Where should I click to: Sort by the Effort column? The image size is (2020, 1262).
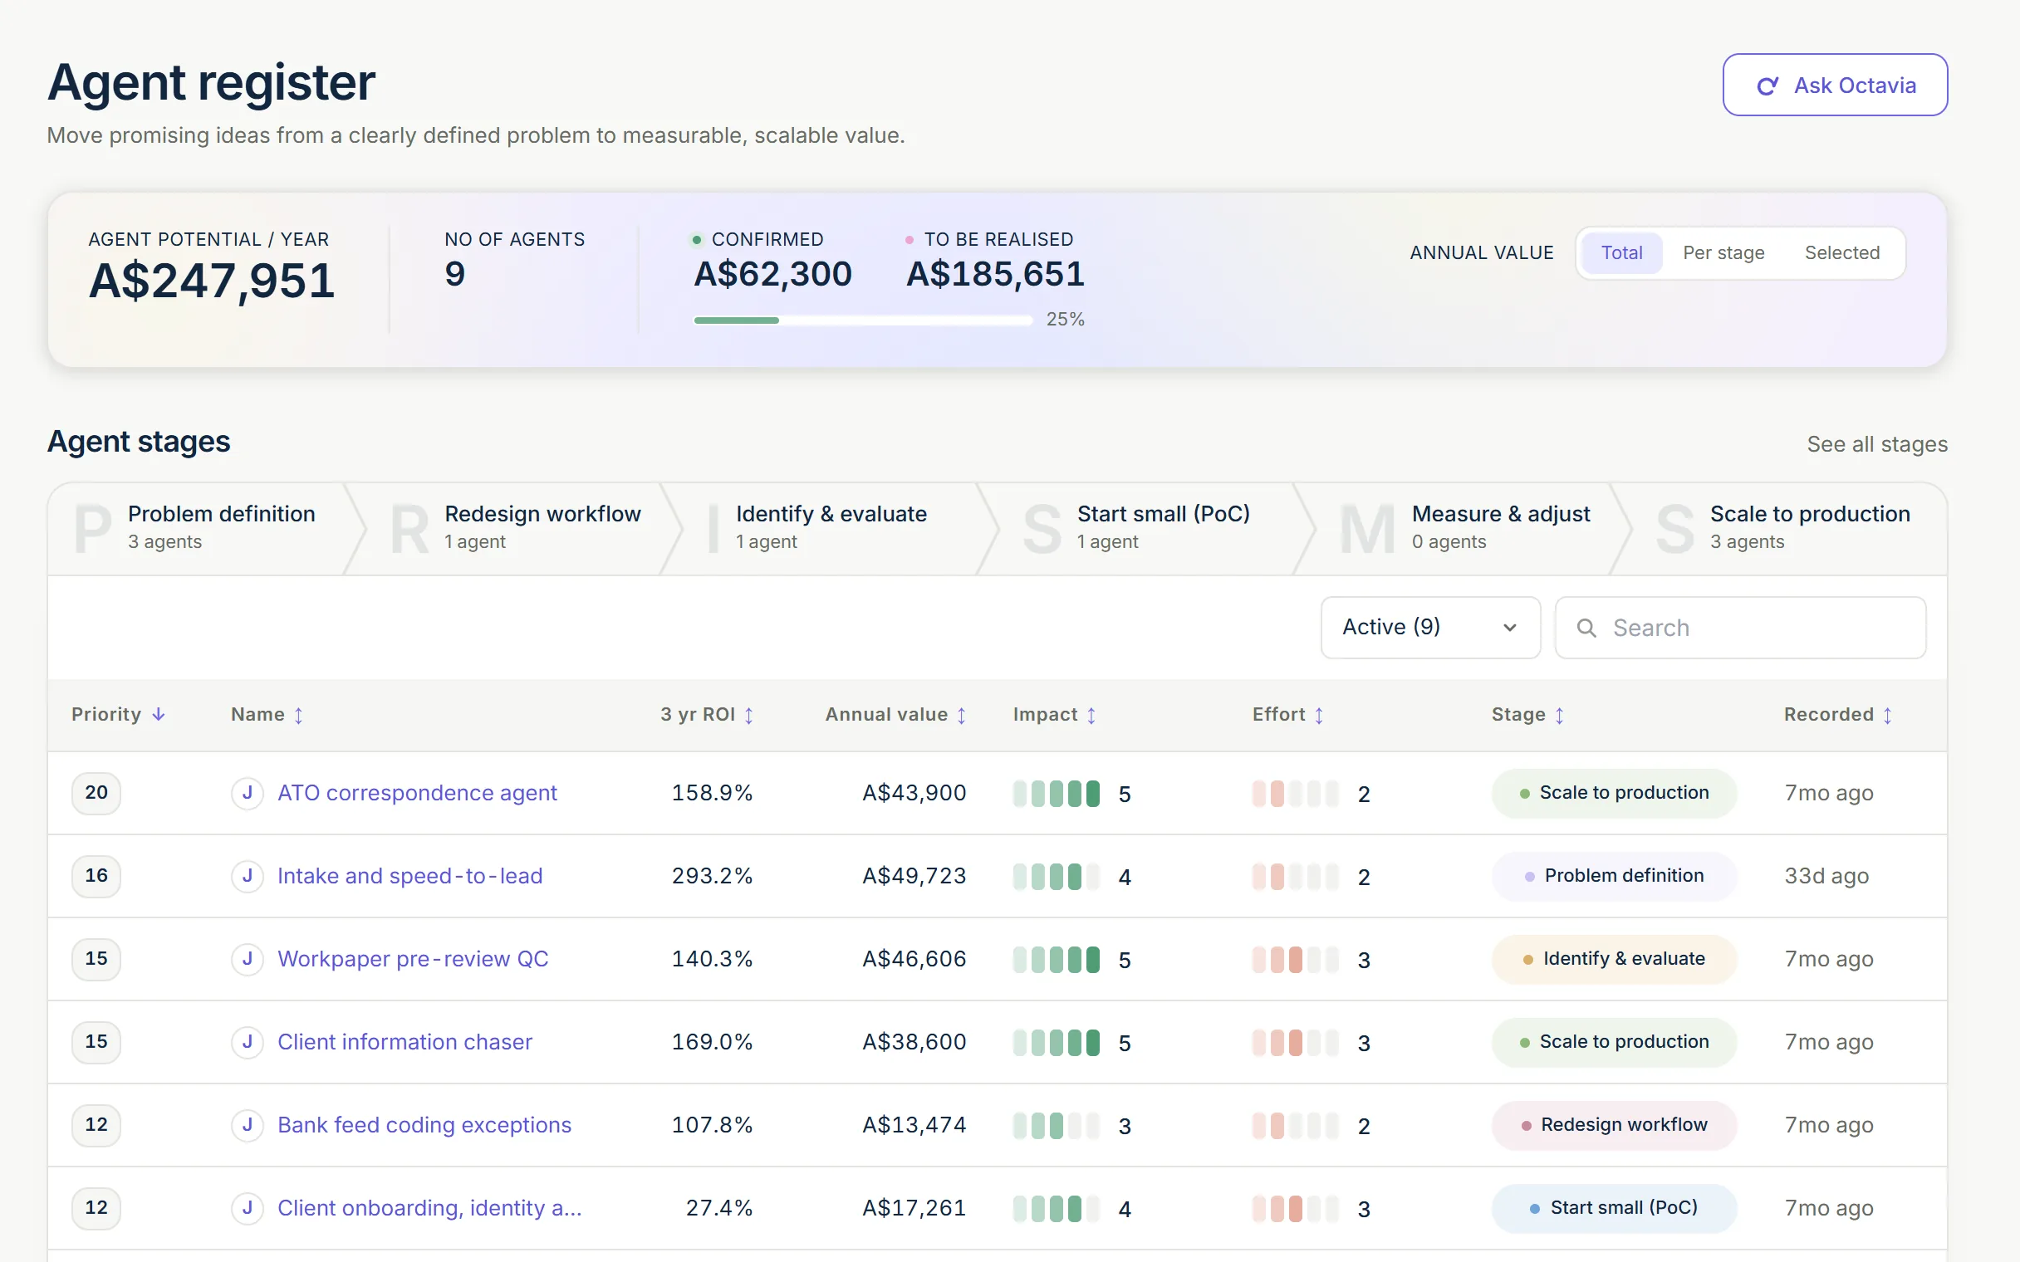1288,716
